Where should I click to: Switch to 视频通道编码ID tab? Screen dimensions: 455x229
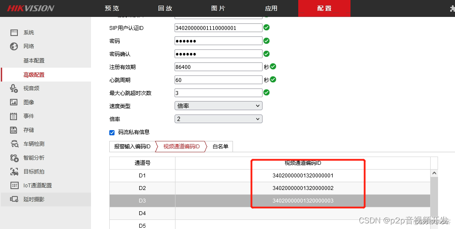pyautogui.click(x=182, y=147)
